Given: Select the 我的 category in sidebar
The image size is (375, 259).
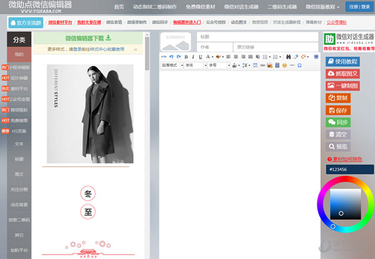Looking at the screenshot, I should [19, 54].
